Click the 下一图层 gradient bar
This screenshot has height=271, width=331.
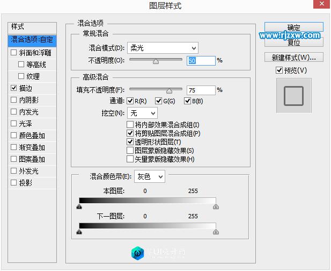[148, 226]
